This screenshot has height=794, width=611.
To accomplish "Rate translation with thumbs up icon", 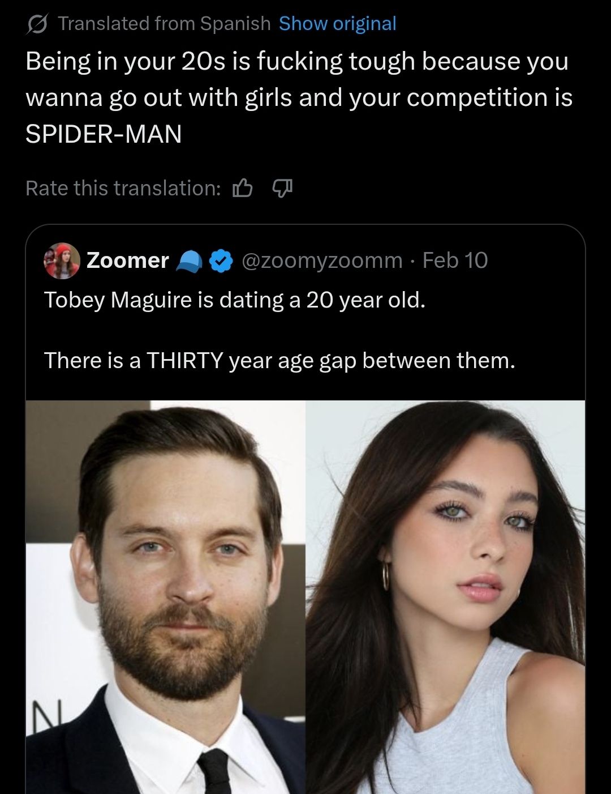I will (x=242, y=188).
